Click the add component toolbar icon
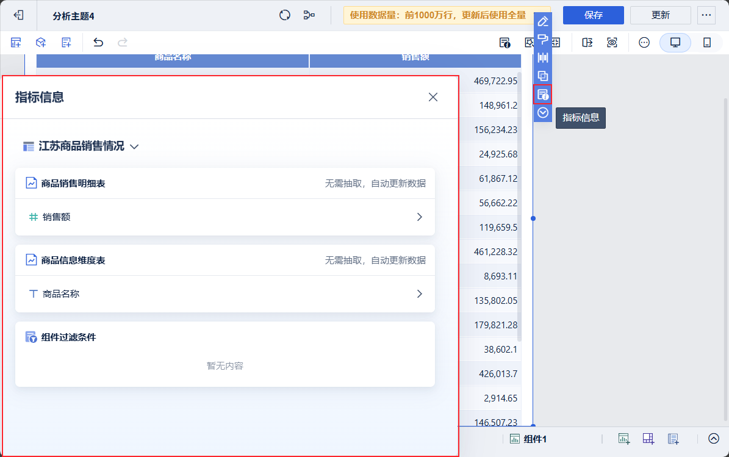The image size is (729, 457). [16, 43]
